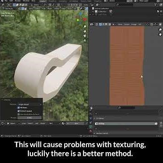Toggle perspective/orthographic grid icon in 3D viewport
Image resolution: width=163 pixels, height=163 pixels.
(85, 40)
